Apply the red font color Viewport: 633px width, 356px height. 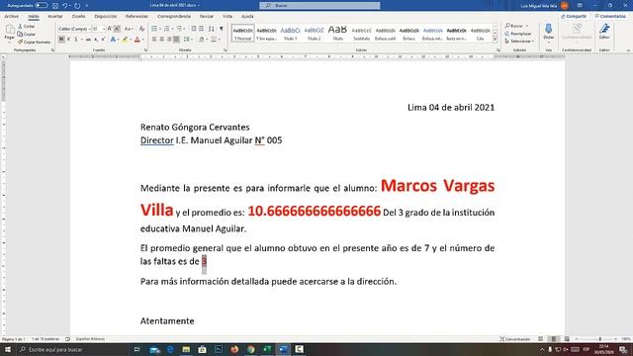pyautogui.click(x=137, y=40)
